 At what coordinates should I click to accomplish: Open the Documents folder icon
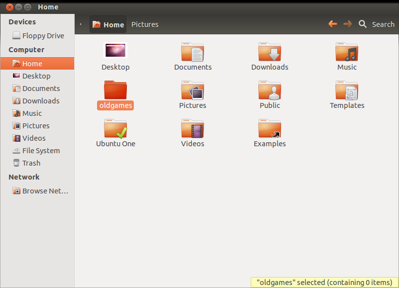coord(193,52)
